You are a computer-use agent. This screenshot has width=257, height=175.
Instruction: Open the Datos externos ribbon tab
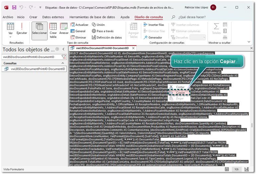click(53, 17)
